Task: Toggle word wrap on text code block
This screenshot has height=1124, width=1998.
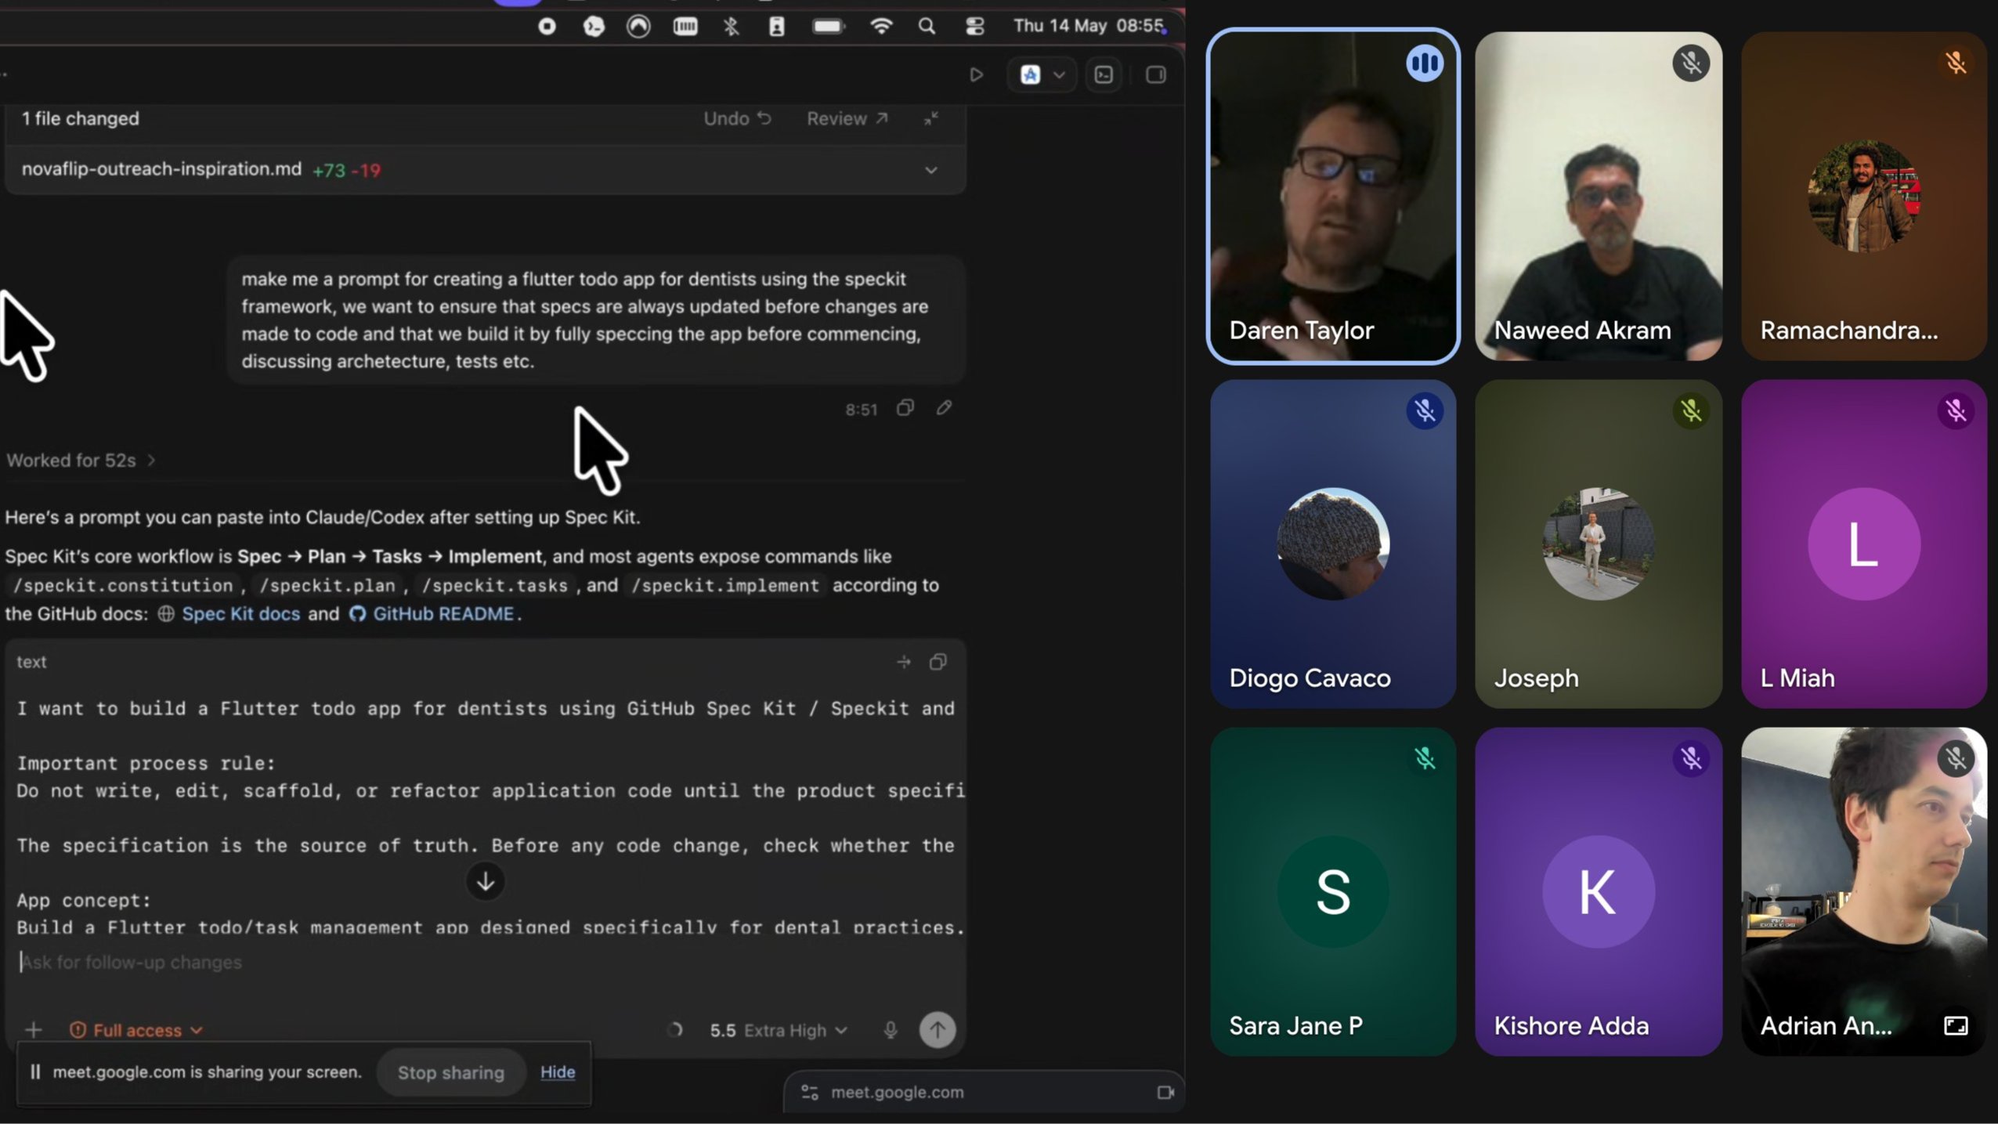Action: point(903,662)
